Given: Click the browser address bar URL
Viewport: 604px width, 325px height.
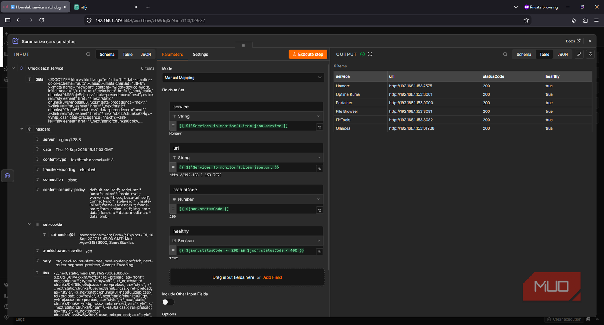Looking at the screenshot, I should (150, 20).
